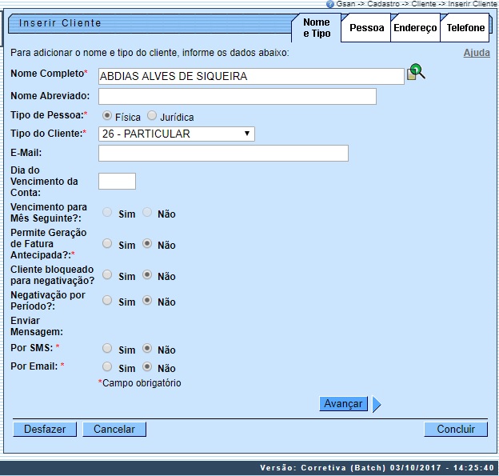This screenshot has width=499, height=476.
Task: Switch to the Endereço tab
Action: coord(415,28)
